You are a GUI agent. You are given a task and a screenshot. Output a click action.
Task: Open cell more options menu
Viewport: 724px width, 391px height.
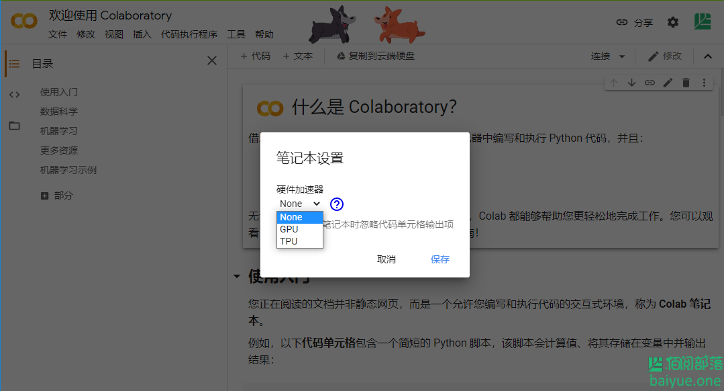[x=704, y=83]
